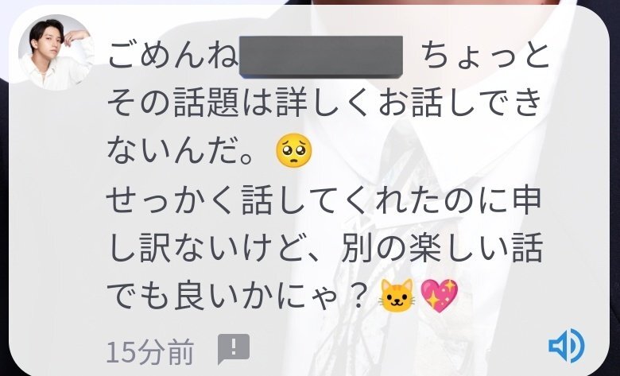Click the '？' question mark before the cat emoji
Viewport: 620px width, 376px height.
click(357, 297)
